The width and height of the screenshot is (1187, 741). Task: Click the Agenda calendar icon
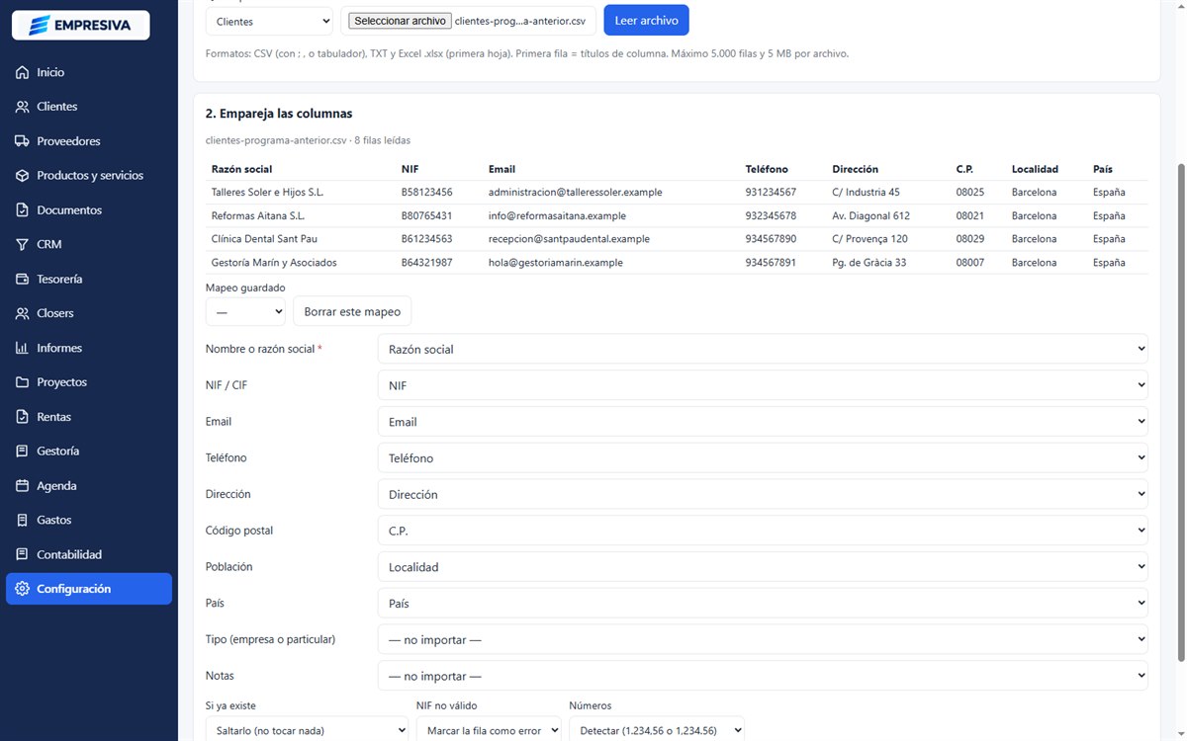coord(22,485)
